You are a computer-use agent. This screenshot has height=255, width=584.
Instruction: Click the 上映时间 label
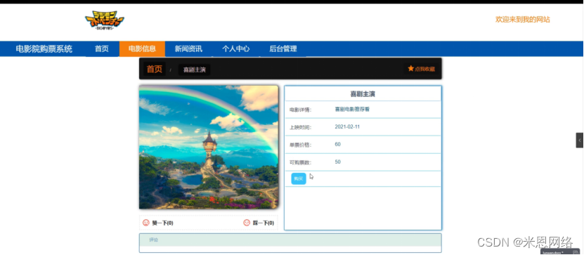(300, 127)
